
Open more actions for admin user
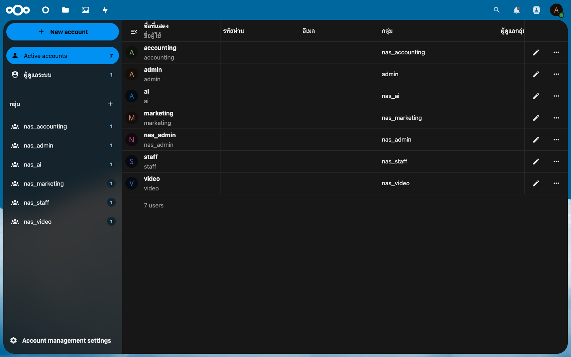pos(556,74)
